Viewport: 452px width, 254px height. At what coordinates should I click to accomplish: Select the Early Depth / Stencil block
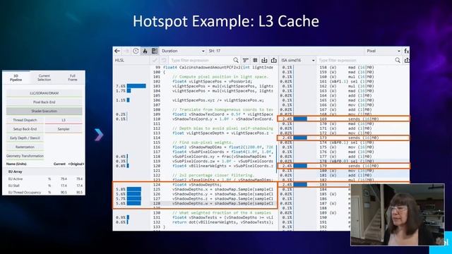click(x=25, y=138)
